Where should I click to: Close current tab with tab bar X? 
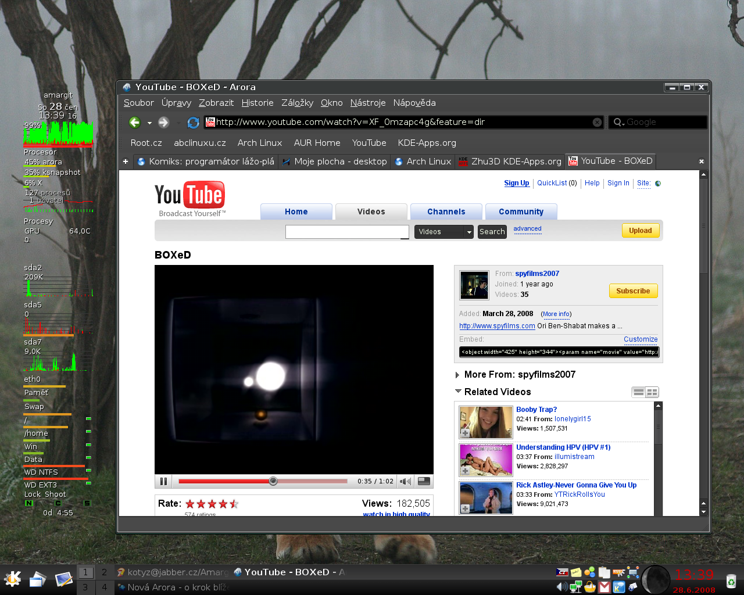[702, 162]
